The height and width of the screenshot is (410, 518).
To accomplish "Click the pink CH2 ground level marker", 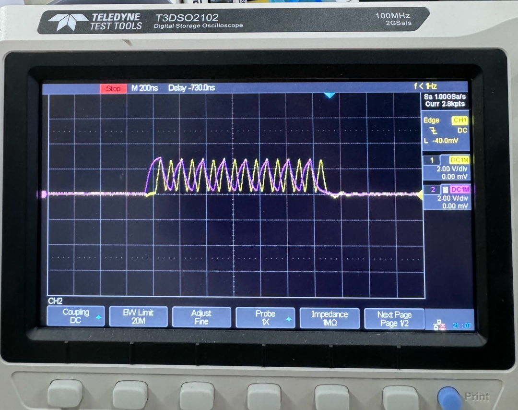I will pyautogui.click(x=45, y=194).
